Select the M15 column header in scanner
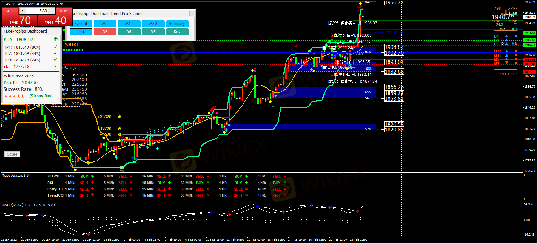The height and width of the screenshot is (244, 538). click(x=129, y=24)
